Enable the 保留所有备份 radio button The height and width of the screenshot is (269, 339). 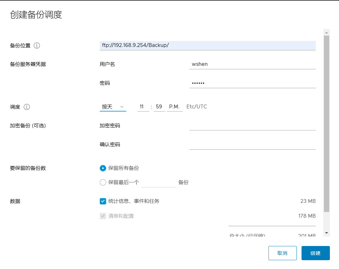click(103, 168)
